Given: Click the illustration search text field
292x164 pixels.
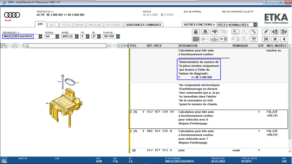Looking at the screenshot, I should coord(67,45).
